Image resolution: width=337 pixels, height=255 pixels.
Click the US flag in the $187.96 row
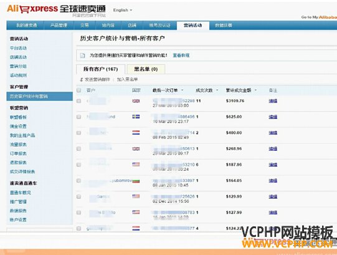136,165
